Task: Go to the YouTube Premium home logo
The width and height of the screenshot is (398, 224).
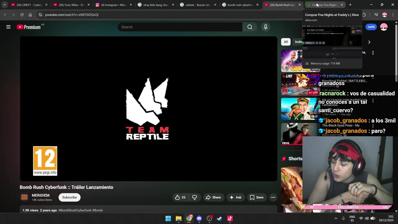Action: 29,27
